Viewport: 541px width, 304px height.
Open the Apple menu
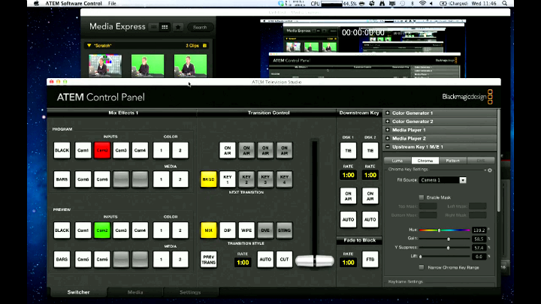(36, 4)
